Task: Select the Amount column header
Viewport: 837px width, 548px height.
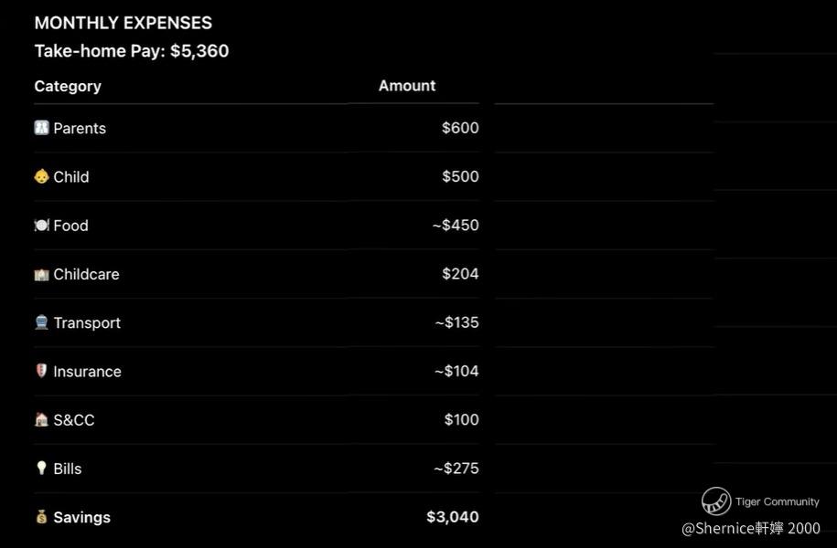Action: pos(407,86)
